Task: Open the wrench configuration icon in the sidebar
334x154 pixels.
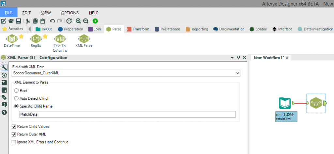Action: (x=4, y=68)
